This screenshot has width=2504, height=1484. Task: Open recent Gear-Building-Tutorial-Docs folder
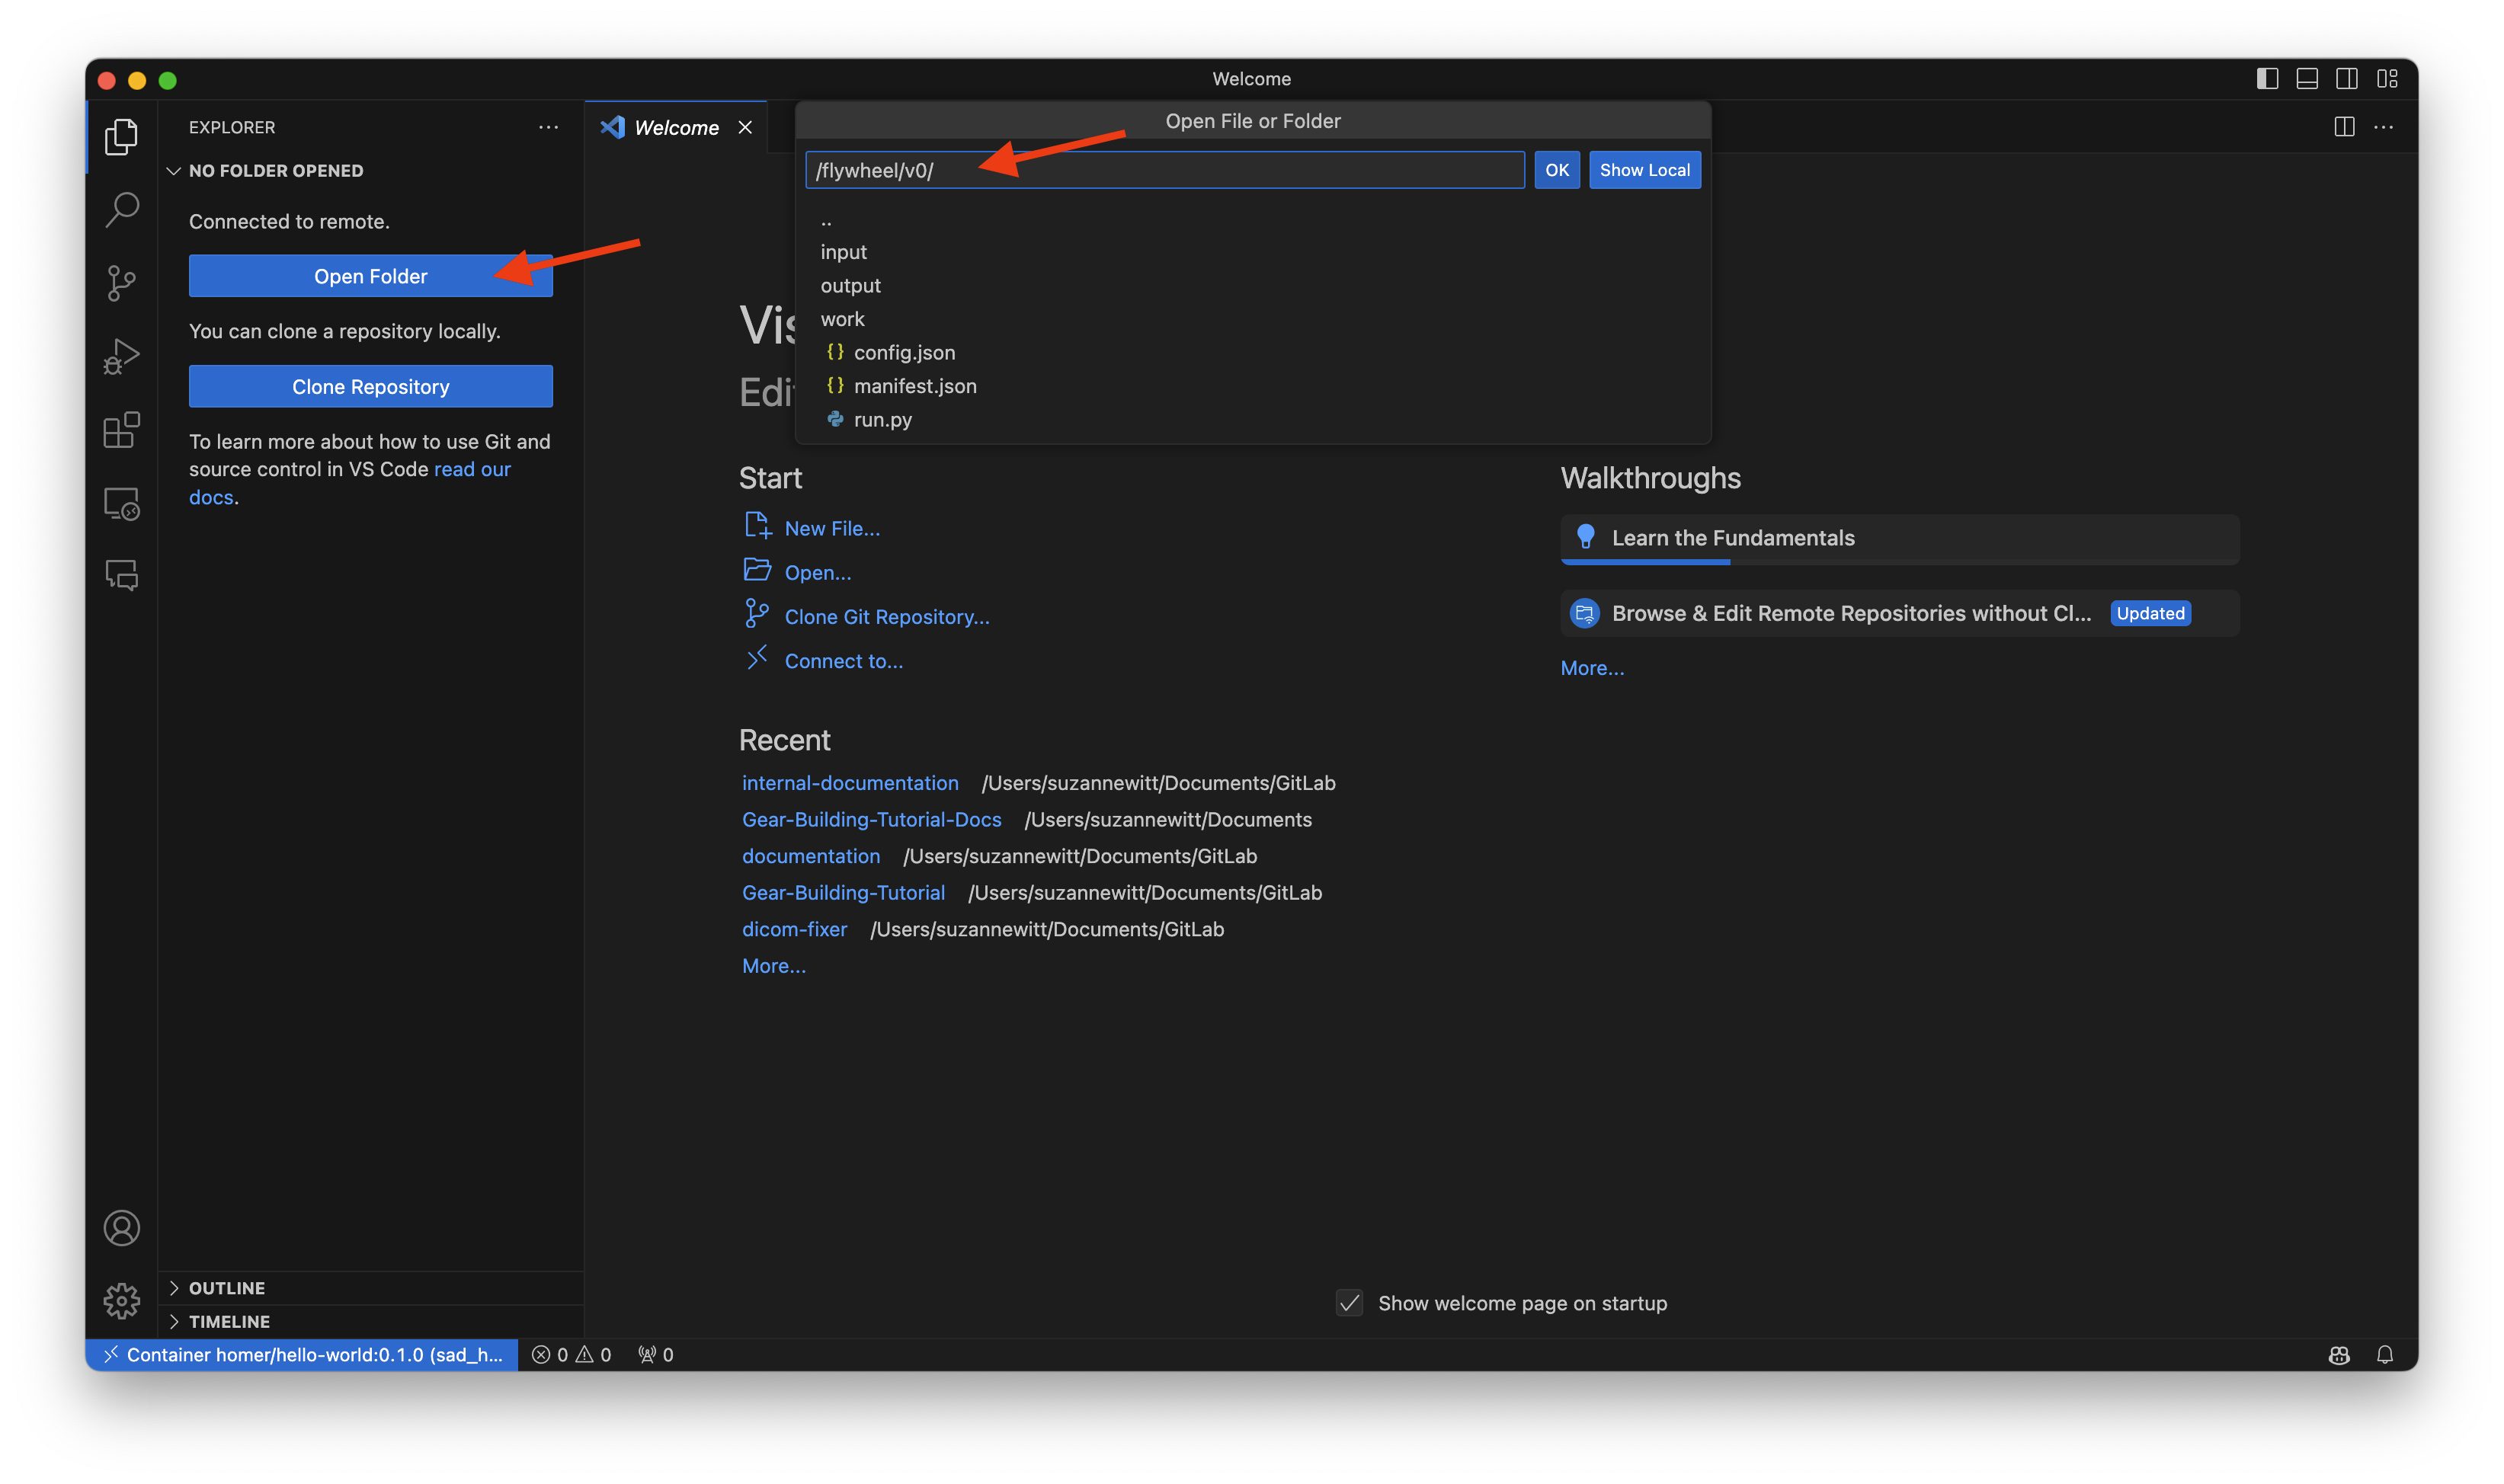coord(872,820)
